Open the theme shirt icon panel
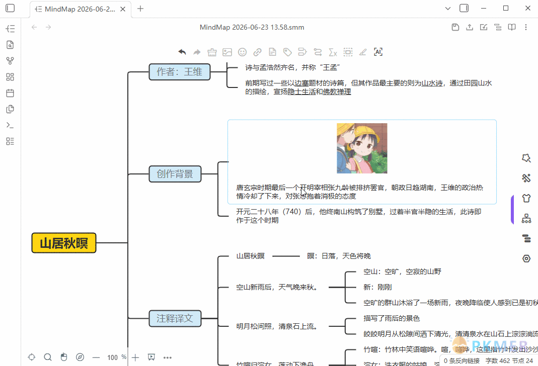This screenshot has width=538, height=366. pyautogui.click(x=526, y=198)
